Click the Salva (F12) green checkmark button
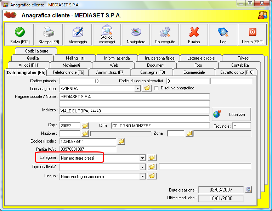Viewport: 272px width, 211px height. pos(20,34)
